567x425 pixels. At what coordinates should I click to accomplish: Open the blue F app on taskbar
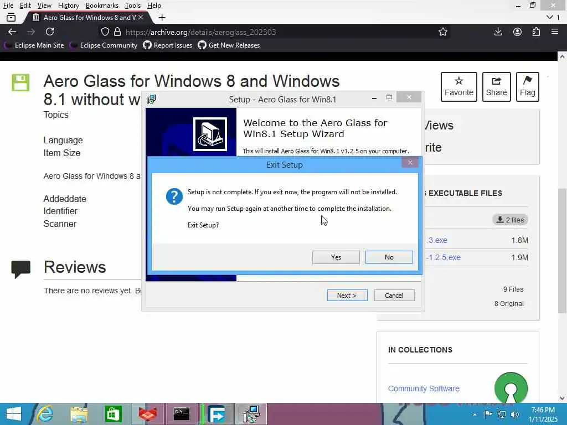click(x=216, y=414)
